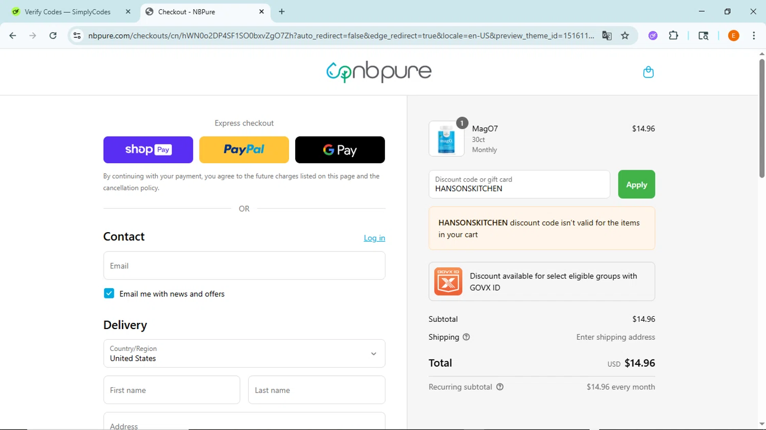Switch to the Verify Codes SimplyCodes tab
This screenshot has width=766, height=430.
click(68, 12)
